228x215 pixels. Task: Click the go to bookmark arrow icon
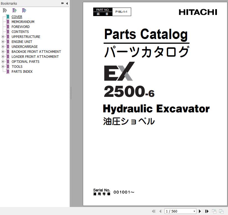tap(24, 11)
